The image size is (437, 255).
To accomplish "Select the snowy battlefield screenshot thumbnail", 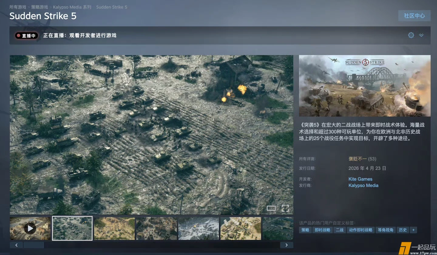I will pyautogui.click(x=198, y=228).
